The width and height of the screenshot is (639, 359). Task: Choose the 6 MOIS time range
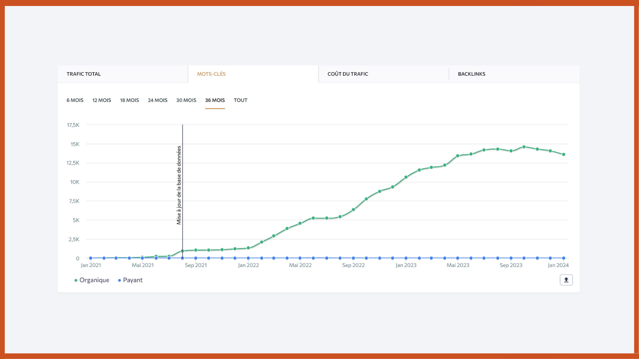(x=75, y=100)
